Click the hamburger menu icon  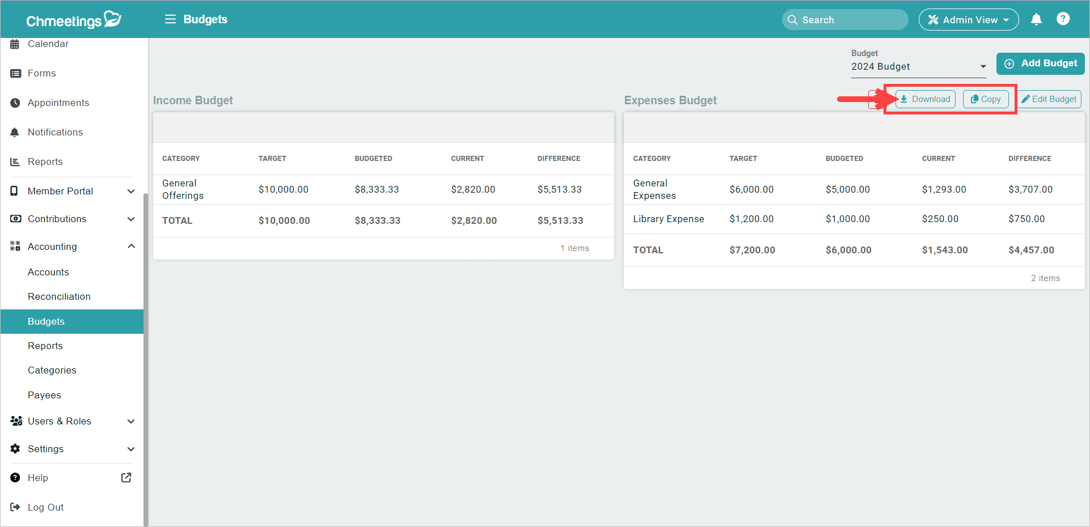coord(170,19)
